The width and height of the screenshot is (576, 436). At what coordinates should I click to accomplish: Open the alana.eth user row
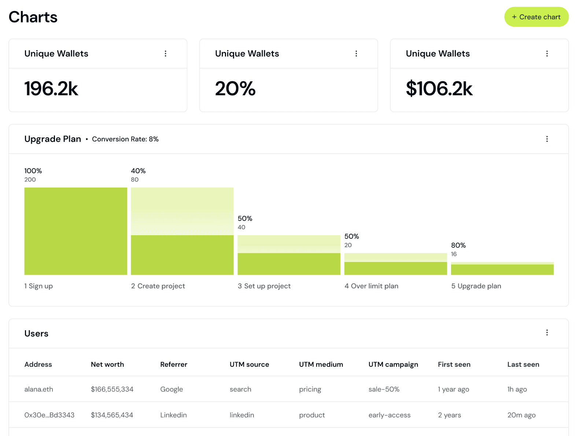[x=289, y=389]
